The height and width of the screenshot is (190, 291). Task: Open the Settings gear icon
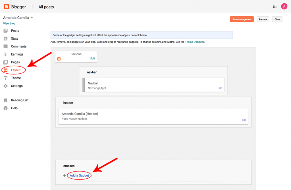coord(5,86)
